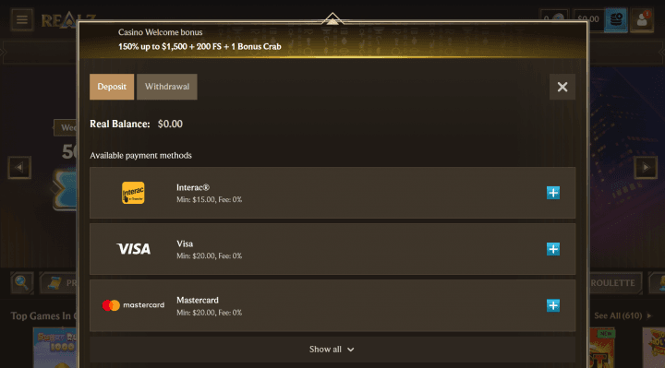Expand the Mastercard payment method plus

pyautogui.click(x=553, y=305)
